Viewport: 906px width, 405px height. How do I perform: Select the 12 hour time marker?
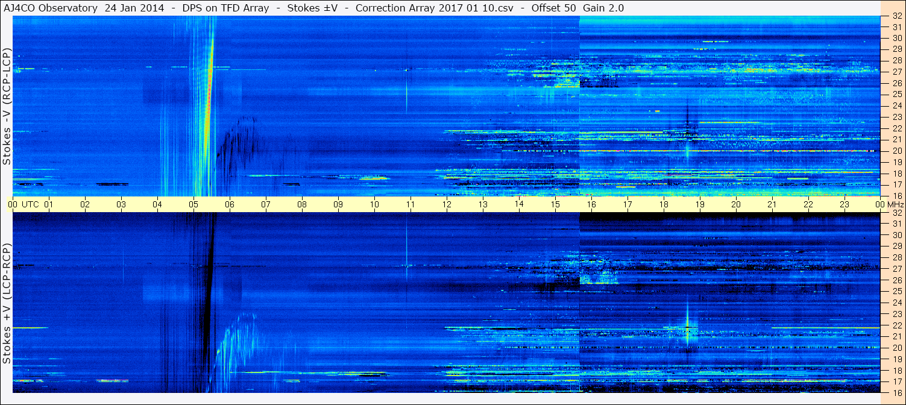[x=447, y=204]
